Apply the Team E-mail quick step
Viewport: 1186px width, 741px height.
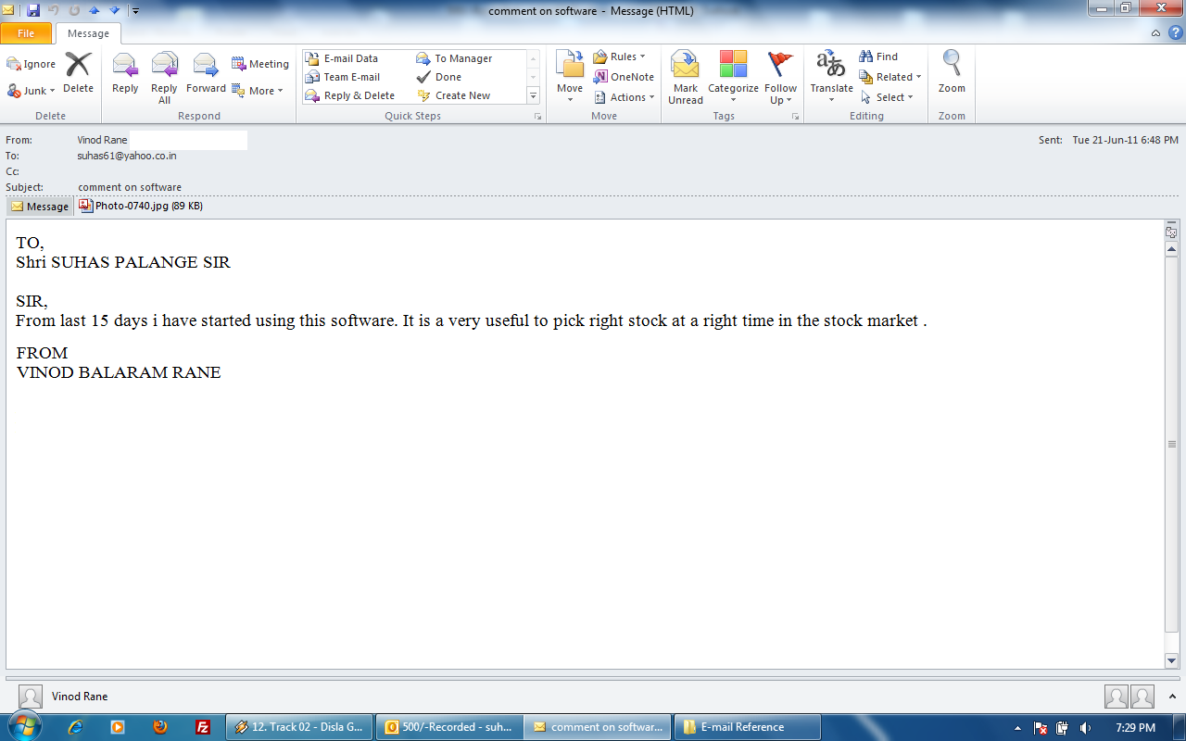pos(342,77)
